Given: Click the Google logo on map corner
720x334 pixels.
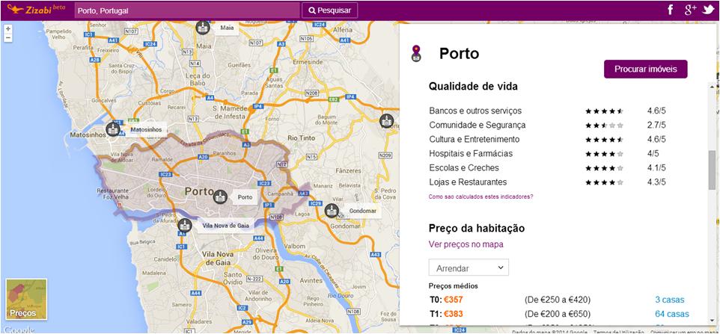Looking at the screenshot, I should point(19,330).
